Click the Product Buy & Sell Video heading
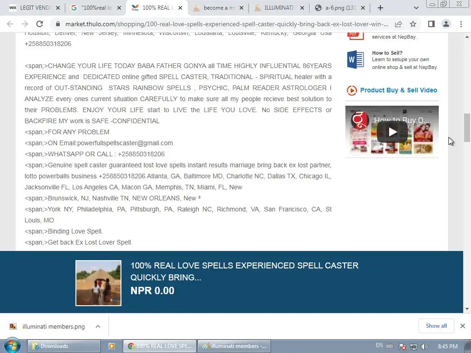The height and width of the screenshot is (353, 471). click(398, 90)
